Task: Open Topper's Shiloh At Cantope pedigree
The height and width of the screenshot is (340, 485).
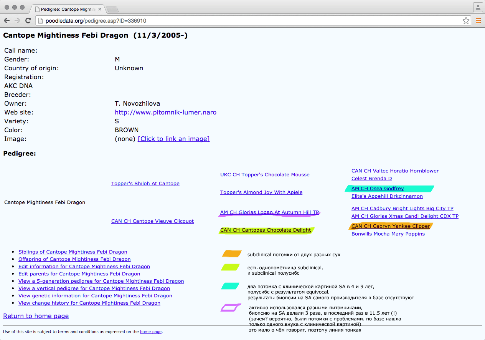Action: pyautogui.click(x=145, y=184)
